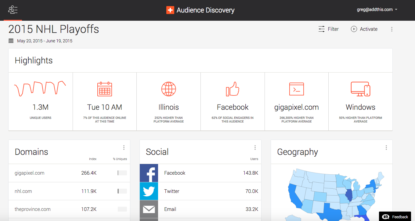Select the theprovince.com domain row
415x221 pixels.
click(x=69, y=209)
